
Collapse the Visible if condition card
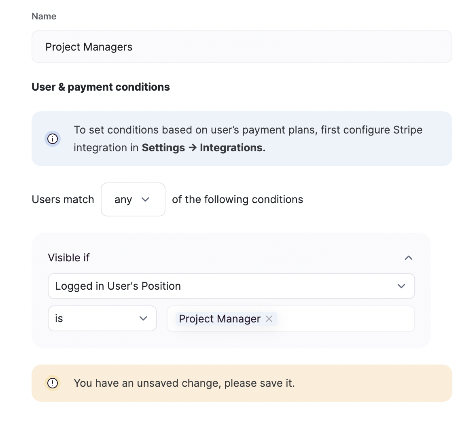[409, 258]
